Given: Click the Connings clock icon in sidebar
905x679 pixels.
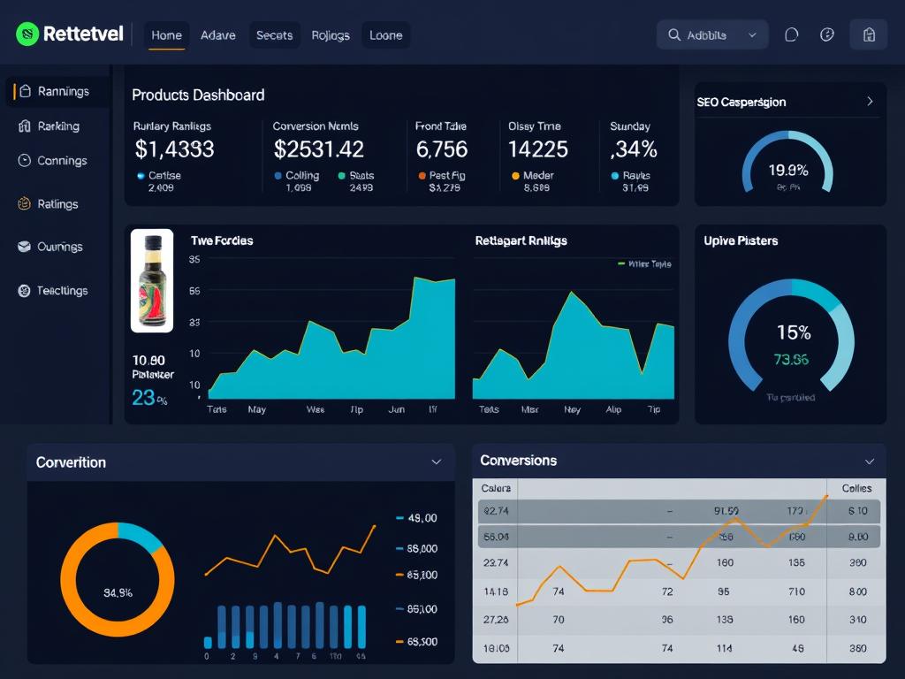Looking at the screenshot, I should coord(26,160).
